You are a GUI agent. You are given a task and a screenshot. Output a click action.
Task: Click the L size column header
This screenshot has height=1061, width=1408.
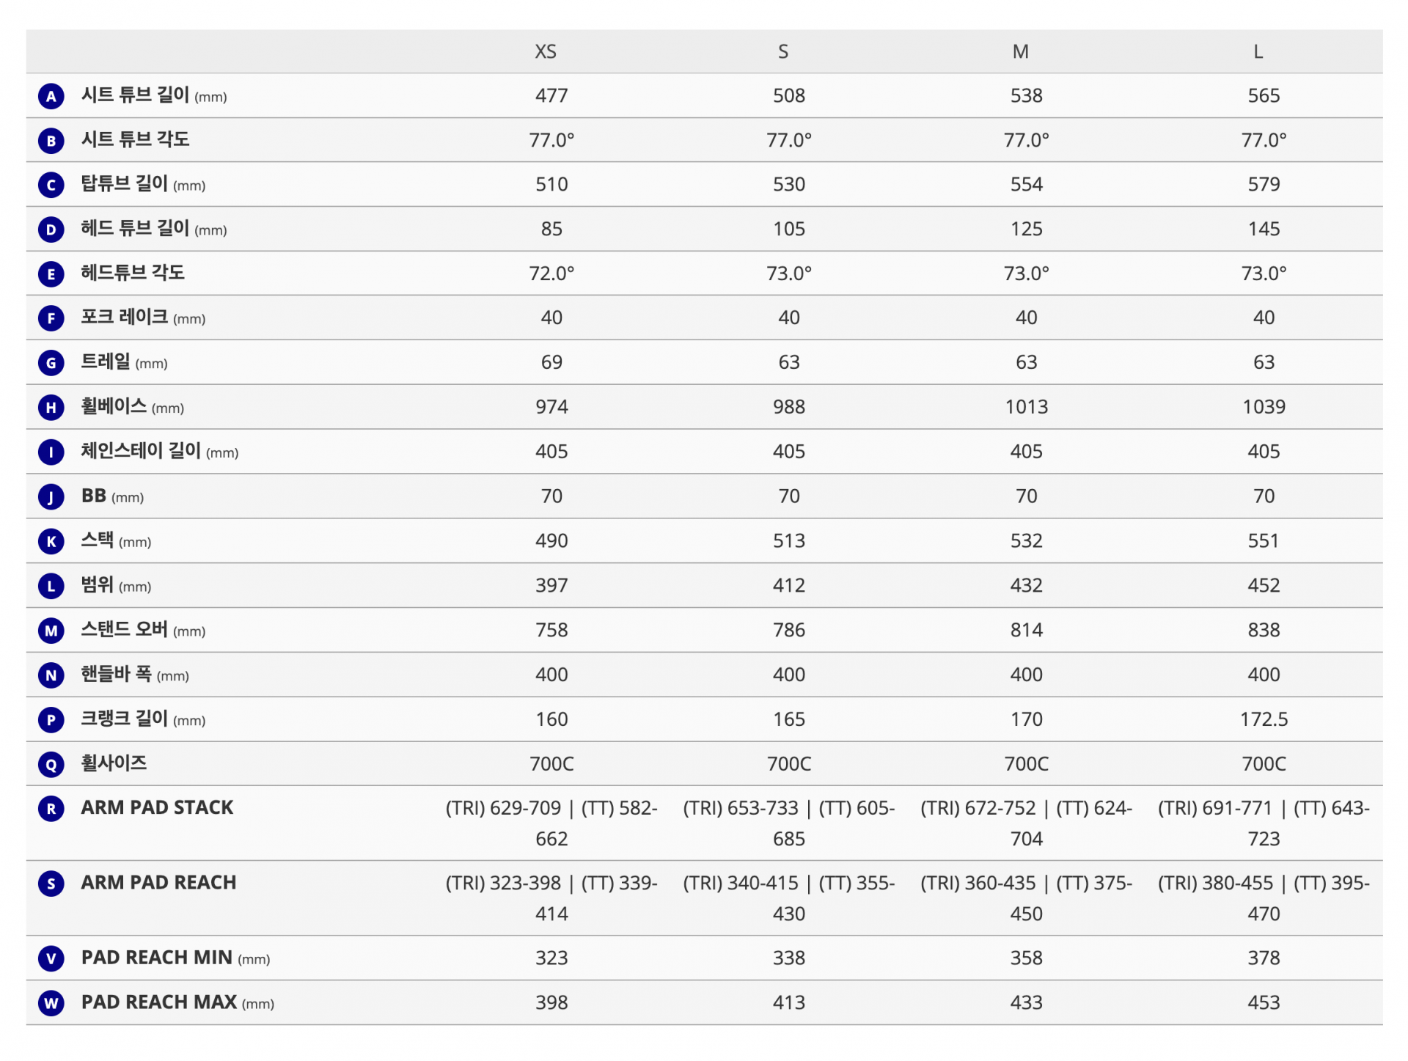(x=1258, y=52)
